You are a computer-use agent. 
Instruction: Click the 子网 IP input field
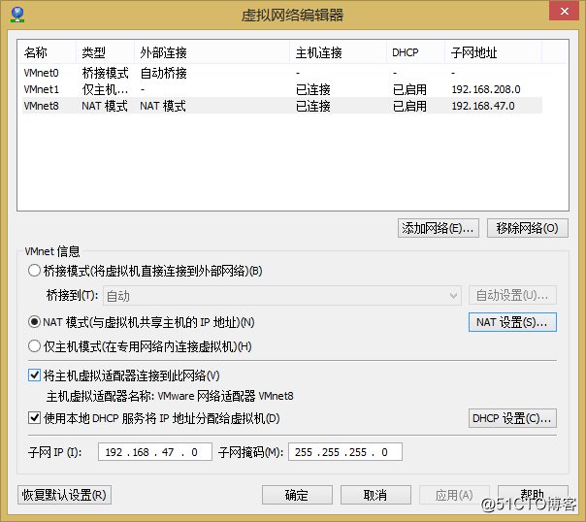(x=155, y=452)
